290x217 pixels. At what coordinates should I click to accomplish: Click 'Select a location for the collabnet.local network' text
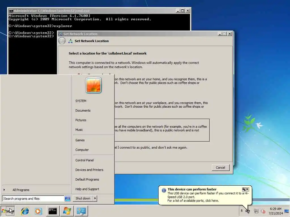point(108,53)
